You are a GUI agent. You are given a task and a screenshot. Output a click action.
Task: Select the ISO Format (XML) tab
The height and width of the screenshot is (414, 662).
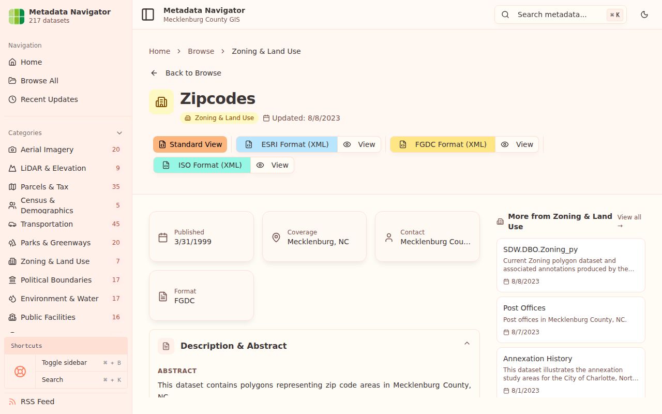(x=202, y=165)
